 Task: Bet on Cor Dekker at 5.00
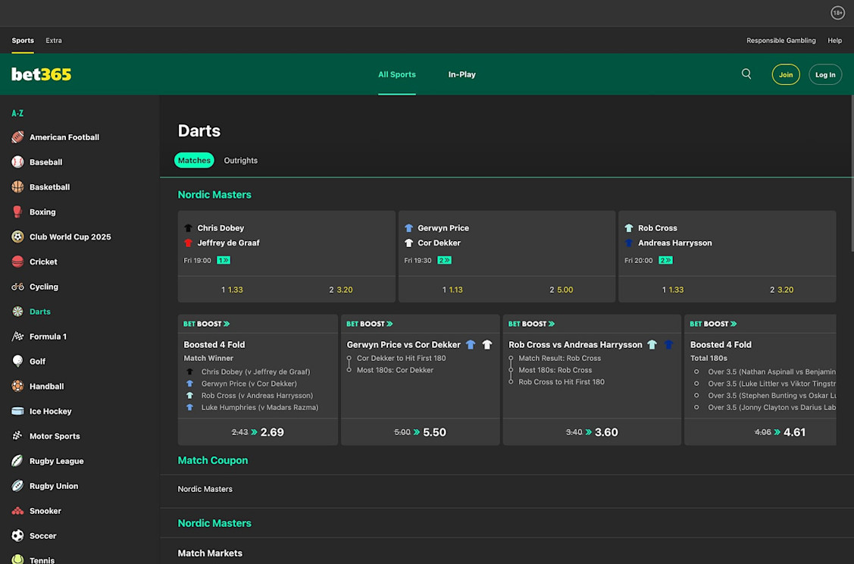[x=561, y=290]
